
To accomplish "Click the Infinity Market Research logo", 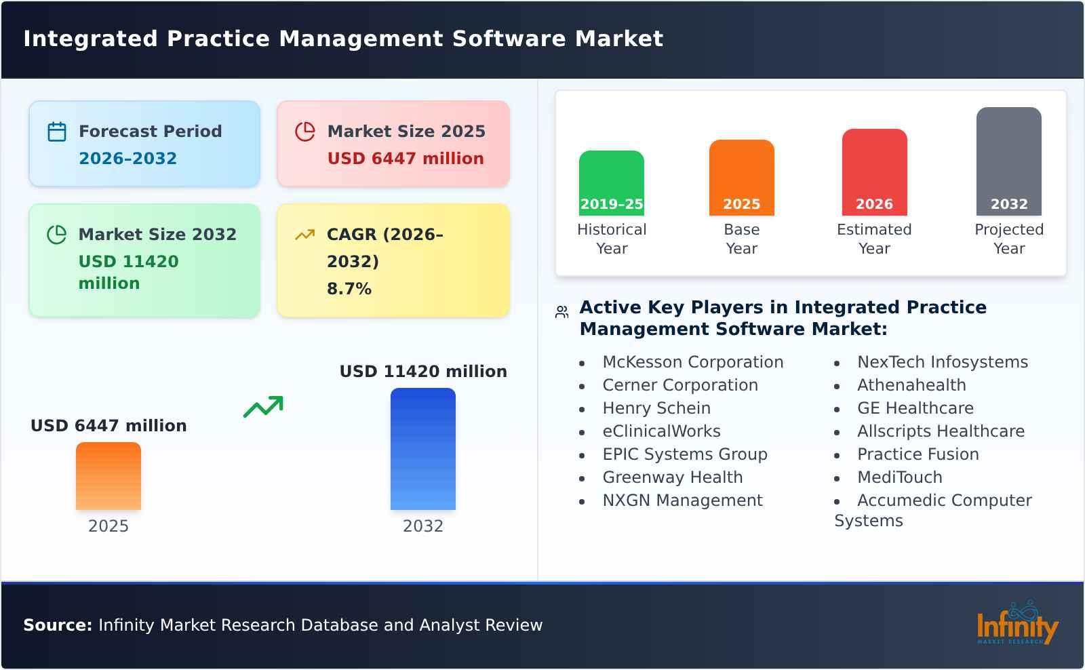I will (1017, 624).
